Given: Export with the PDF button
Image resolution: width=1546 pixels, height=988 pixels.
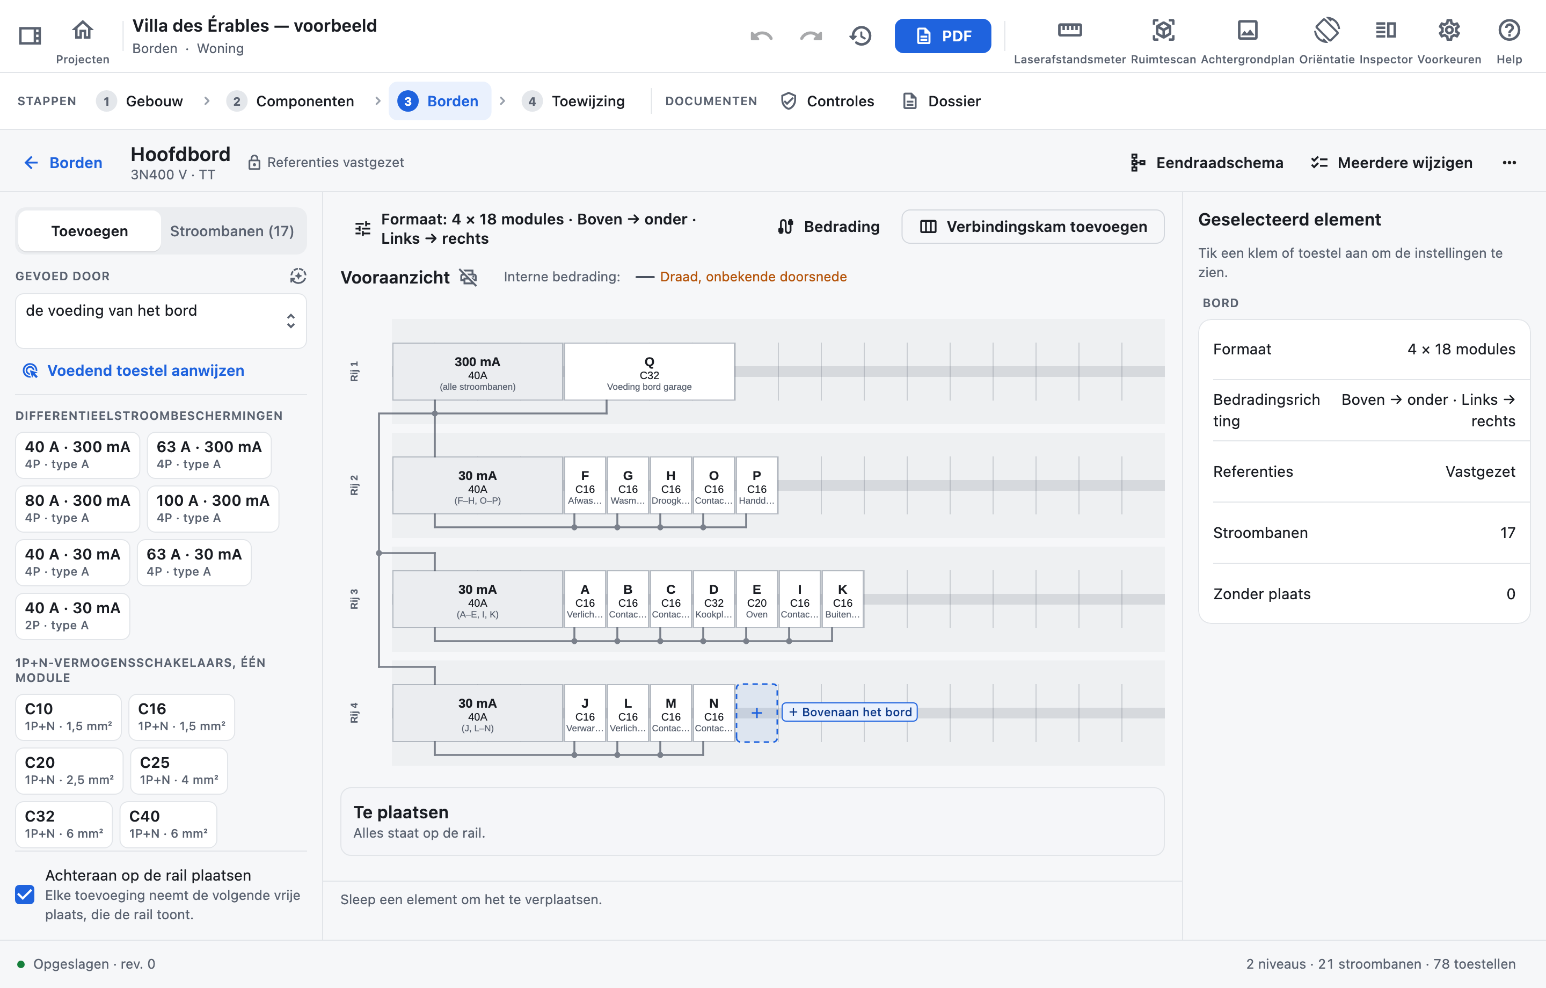Looking at the screenshot, I should (x=943, y=36).
